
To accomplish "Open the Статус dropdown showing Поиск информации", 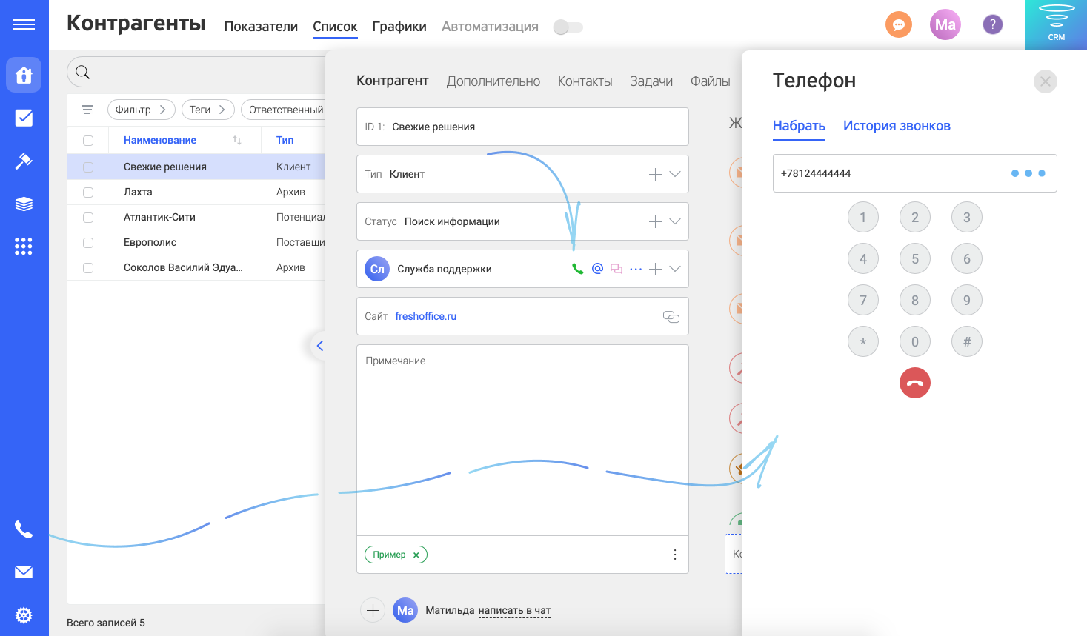I will pos(674,221).
